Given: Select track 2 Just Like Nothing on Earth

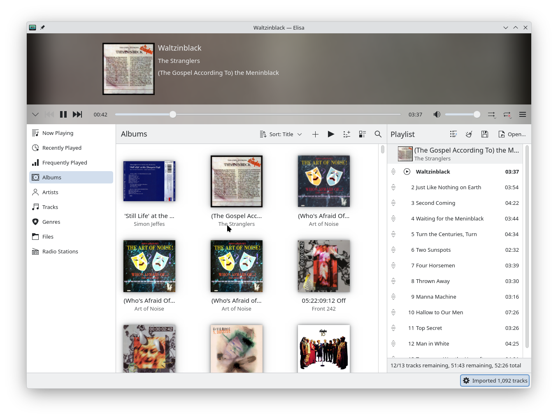Looking at the screenshot, I should coord(455,187).
